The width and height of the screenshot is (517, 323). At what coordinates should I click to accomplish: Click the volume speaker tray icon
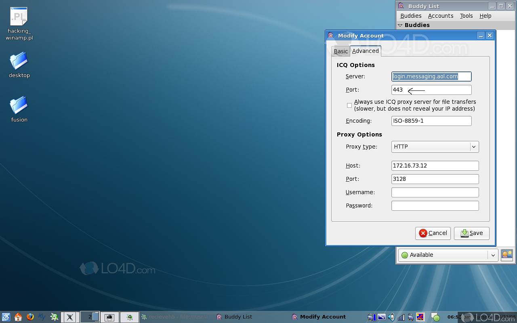(391, 317)
